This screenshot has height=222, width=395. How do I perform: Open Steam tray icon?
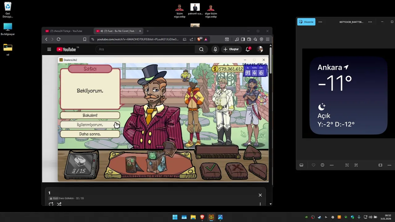coord(319,217)
